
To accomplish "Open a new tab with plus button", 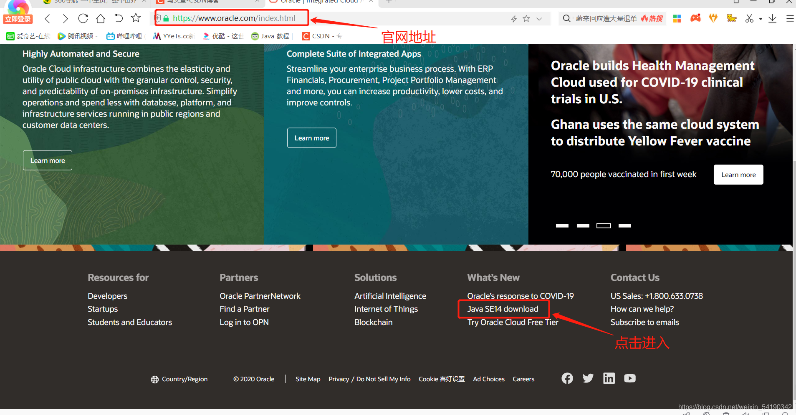I will click(x=389, y=2).
